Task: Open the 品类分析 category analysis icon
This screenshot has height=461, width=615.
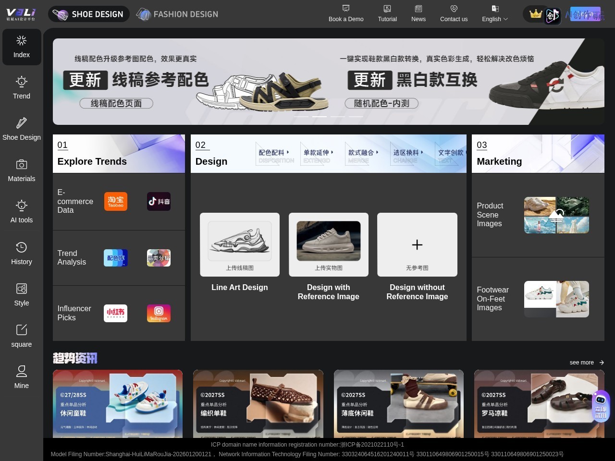Action: click(x=159, y=258)
